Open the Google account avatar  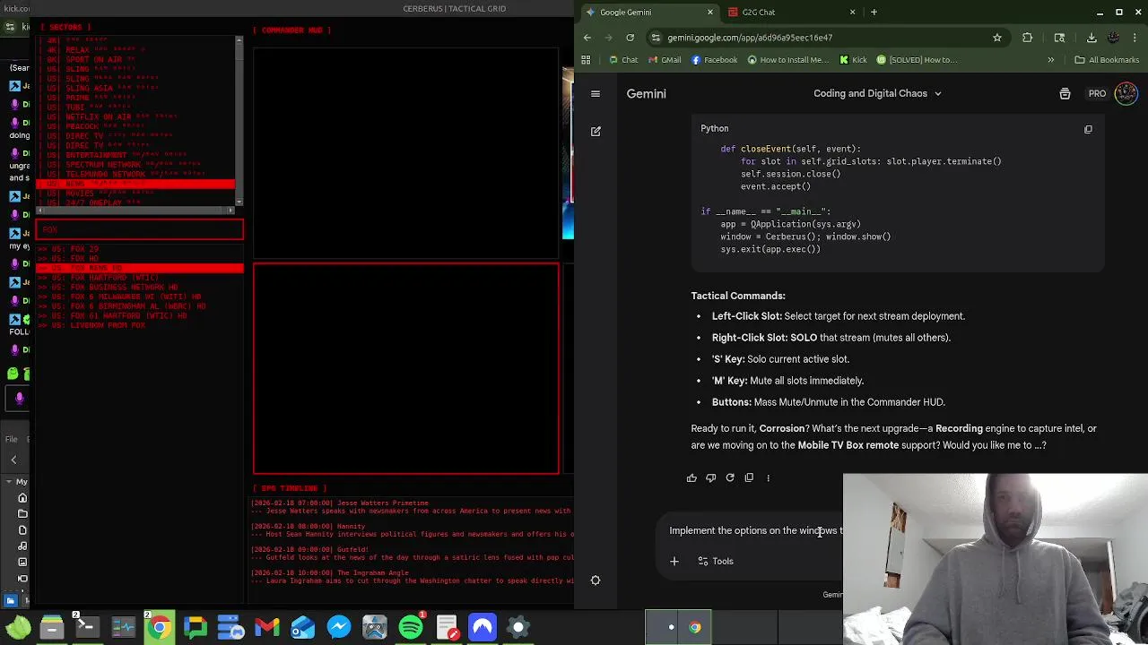coord(1126,93)
